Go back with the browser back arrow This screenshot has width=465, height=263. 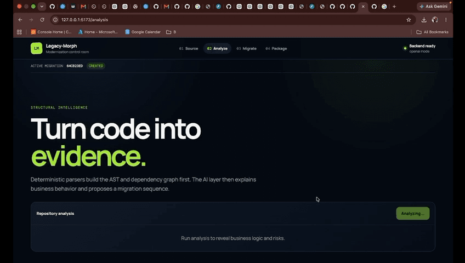(20, 20)
